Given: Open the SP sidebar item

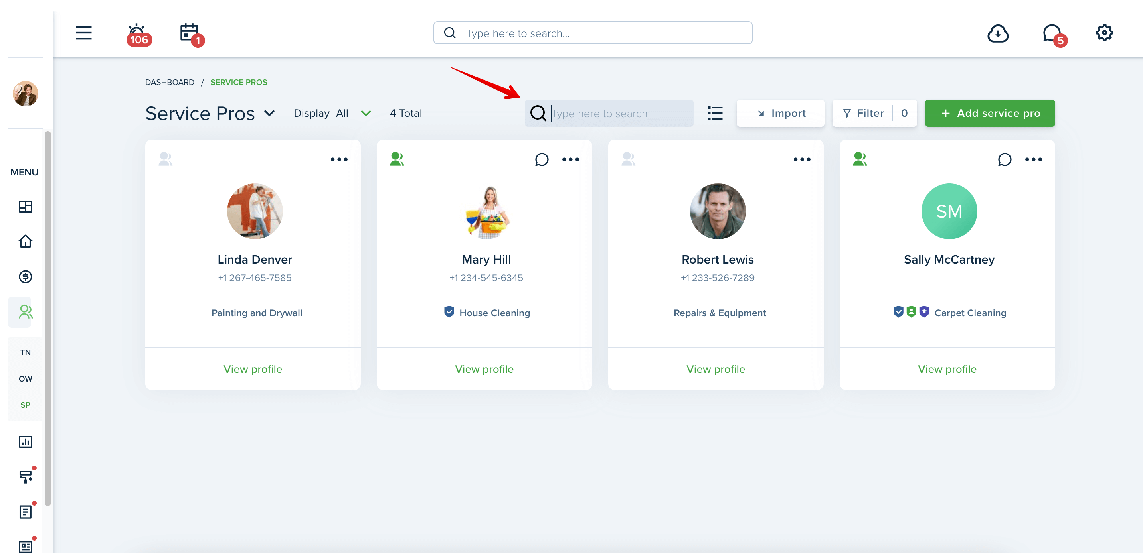Looking at the screenshot, I should click(25, 405).
